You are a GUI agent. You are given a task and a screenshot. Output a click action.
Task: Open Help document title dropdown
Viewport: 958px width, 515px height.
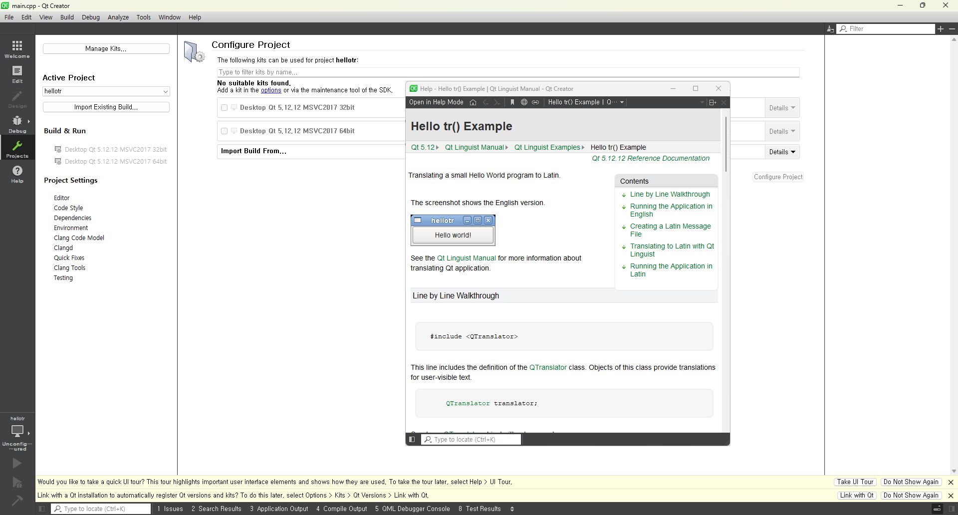coord(586,102)
